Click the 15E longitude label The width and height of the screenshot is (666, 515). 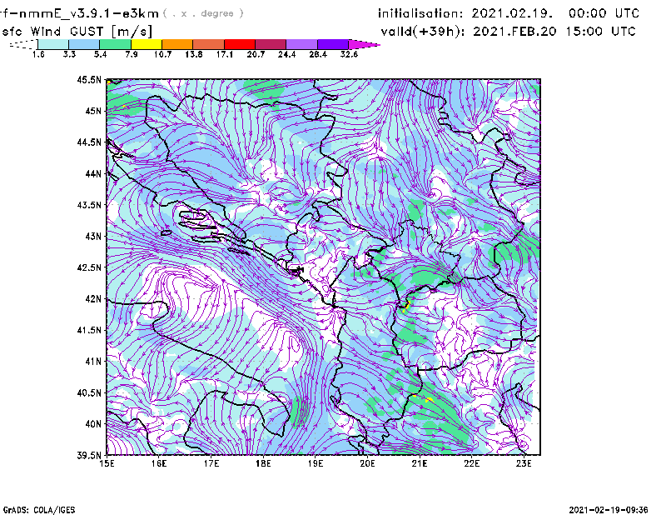tap(107, 463)
